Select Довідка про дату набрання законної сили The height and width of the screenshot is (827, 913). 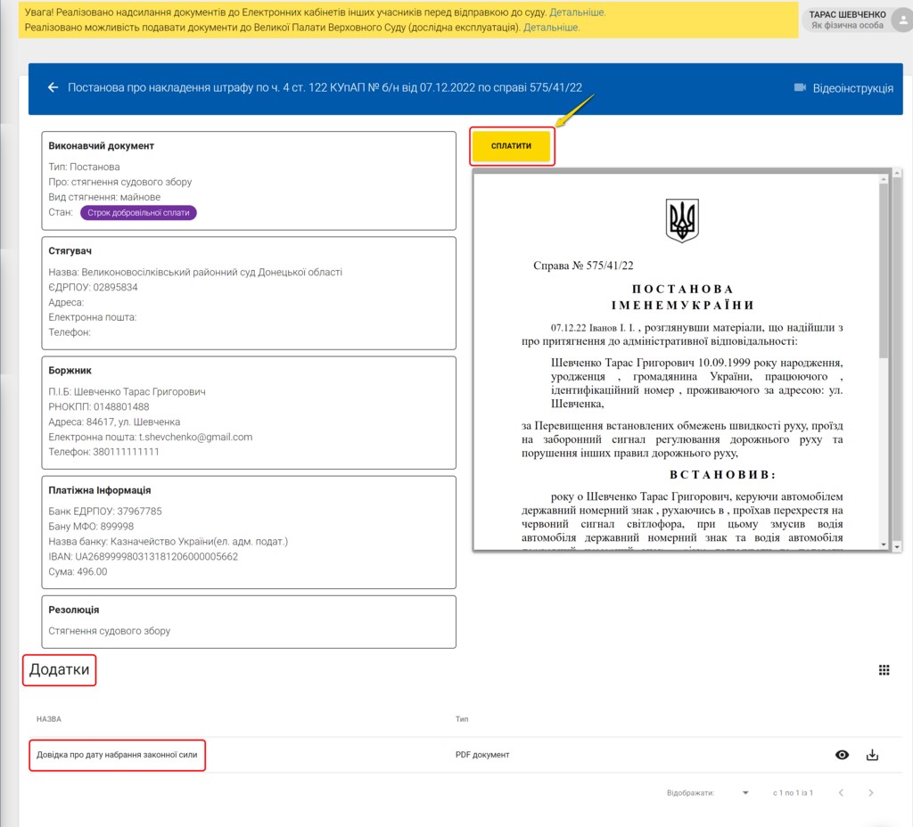click(x=117, y=755)
